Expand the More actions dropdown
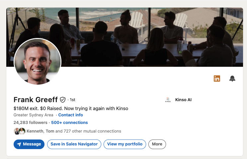 click(157, 144)
